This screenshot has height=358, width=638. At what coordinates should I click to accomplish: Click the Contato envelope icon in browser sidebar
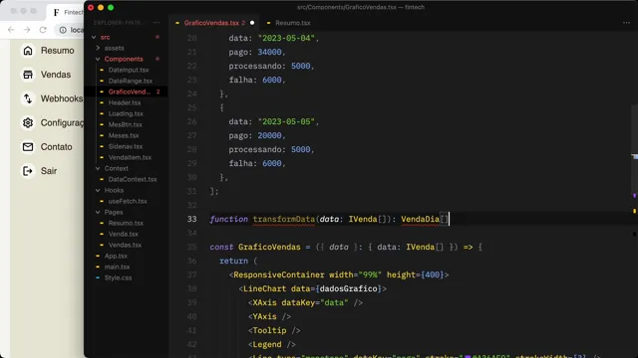click(x=28, y=147)
